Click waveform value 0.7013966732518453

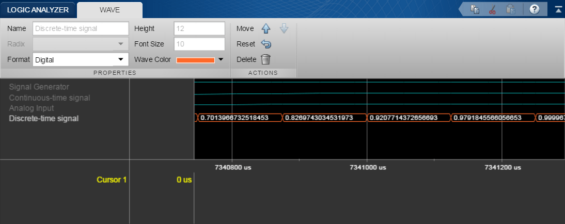tap(234, 118)
